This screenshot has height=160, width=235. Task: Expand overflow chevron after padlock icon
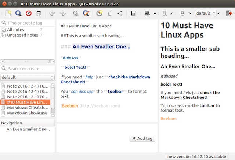[189, 14]
